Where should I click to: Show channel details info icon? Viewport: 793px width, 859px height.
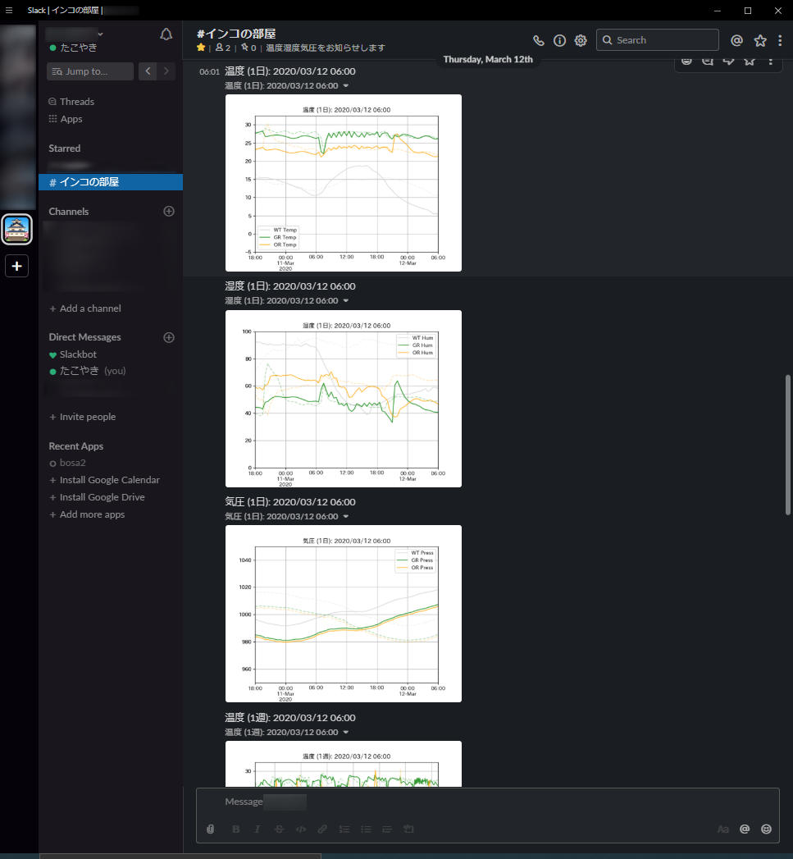(559, 40)
